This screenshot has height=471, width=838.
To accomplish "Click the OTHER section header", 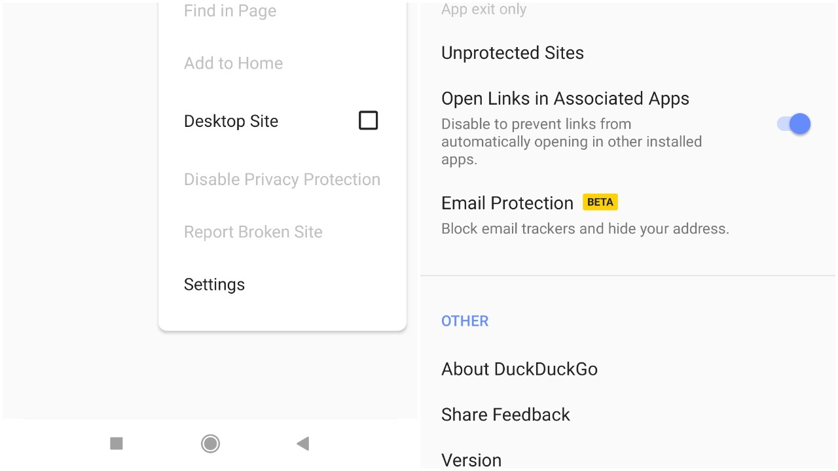I will [x=465, y=321].
